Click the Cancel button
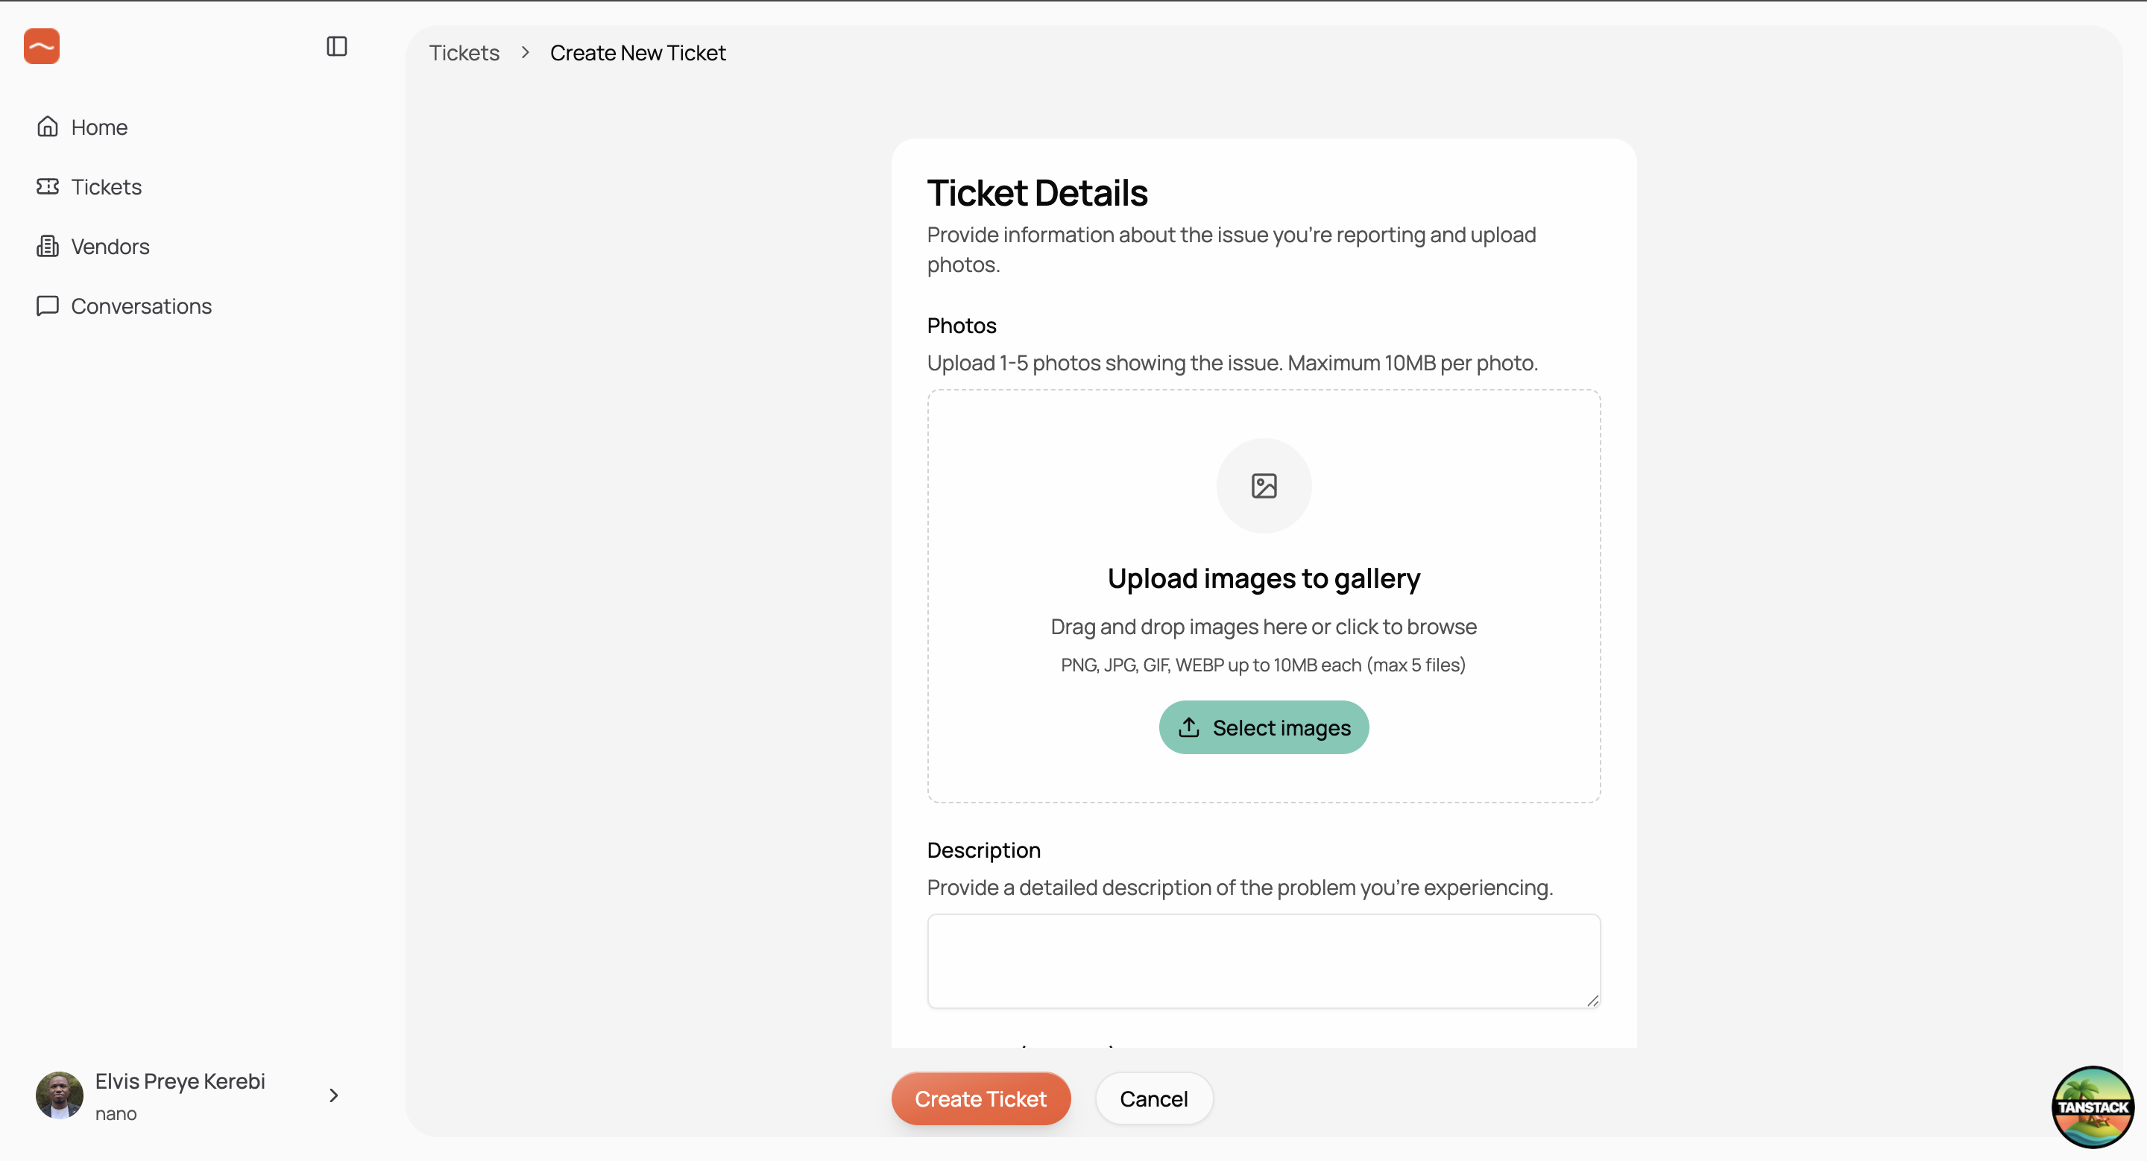The width and height of the screenshot is (2147, 1161). point(1153,1099)
